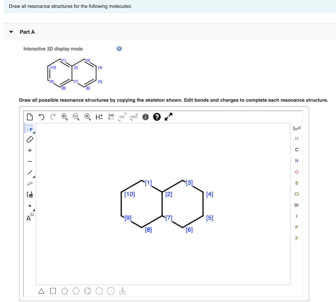Select the add/remove hydrogens tool
Screen dimensions: 336x302
coord(99,117)
